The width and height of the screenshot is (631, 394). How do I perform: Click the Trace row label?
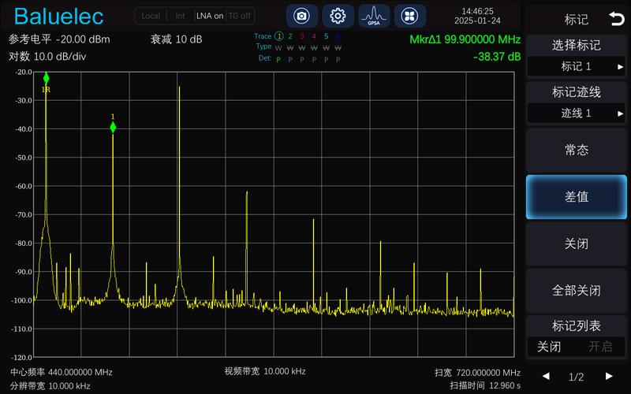pyautogui.click(x=263, y=36)
